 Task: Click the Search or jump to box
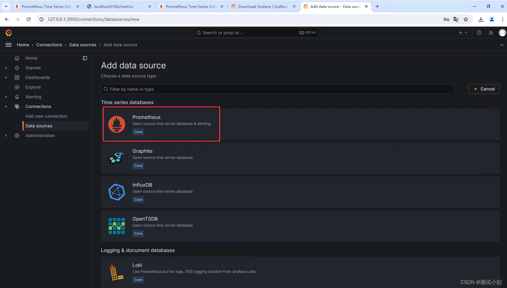pos(256,33)
